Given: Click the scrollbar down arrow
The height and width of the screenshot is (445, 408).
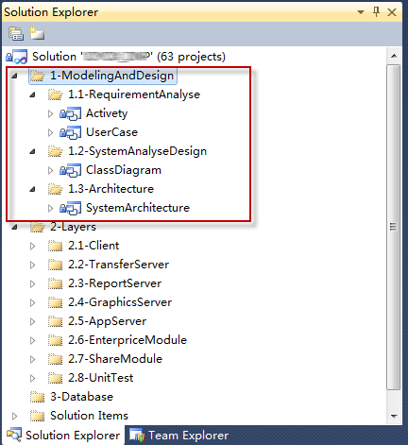Looking at the screenshot, I should [394, 417].
